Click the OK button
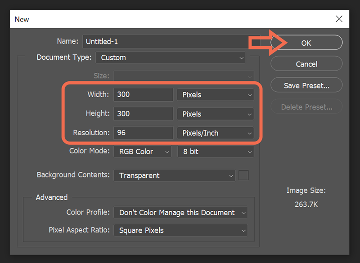 (x=306, y=42)
